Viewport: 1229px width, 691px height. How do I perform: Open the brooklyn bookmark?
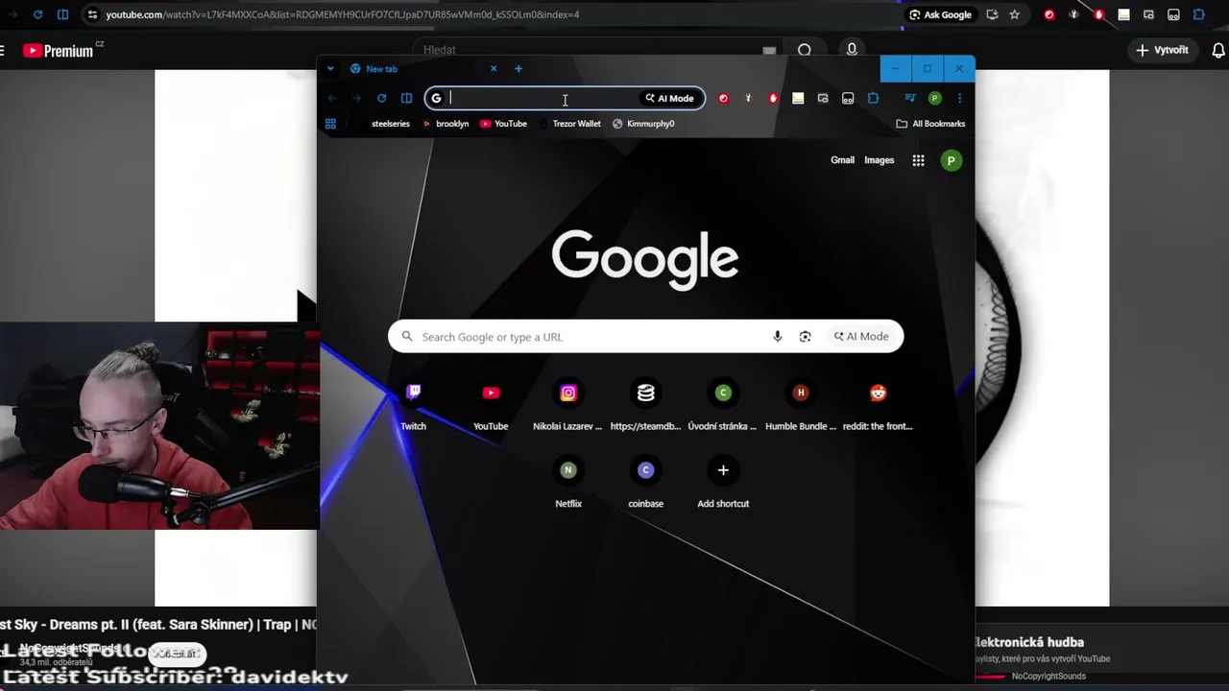446,124
